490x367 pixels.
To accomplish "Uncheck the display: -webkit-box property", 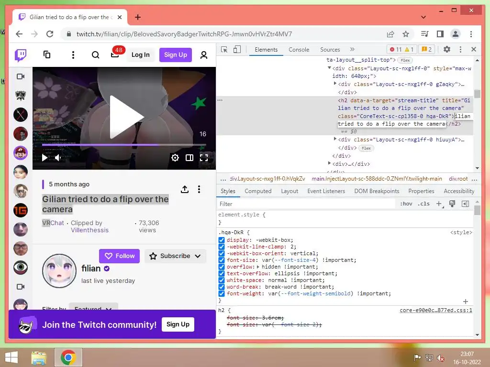I will click(x=222, y=240).
